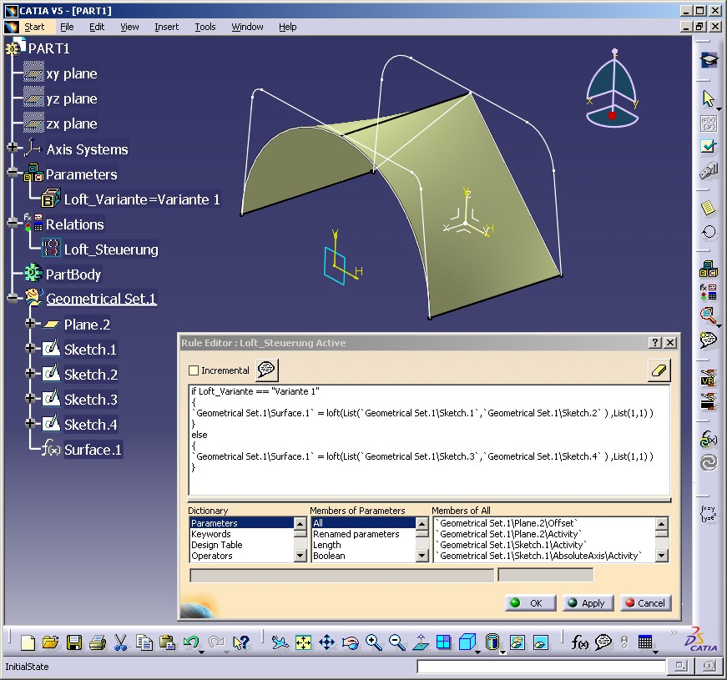Open the File menu
This screenshot has height=680, width=727.
(x=67, y=27)
